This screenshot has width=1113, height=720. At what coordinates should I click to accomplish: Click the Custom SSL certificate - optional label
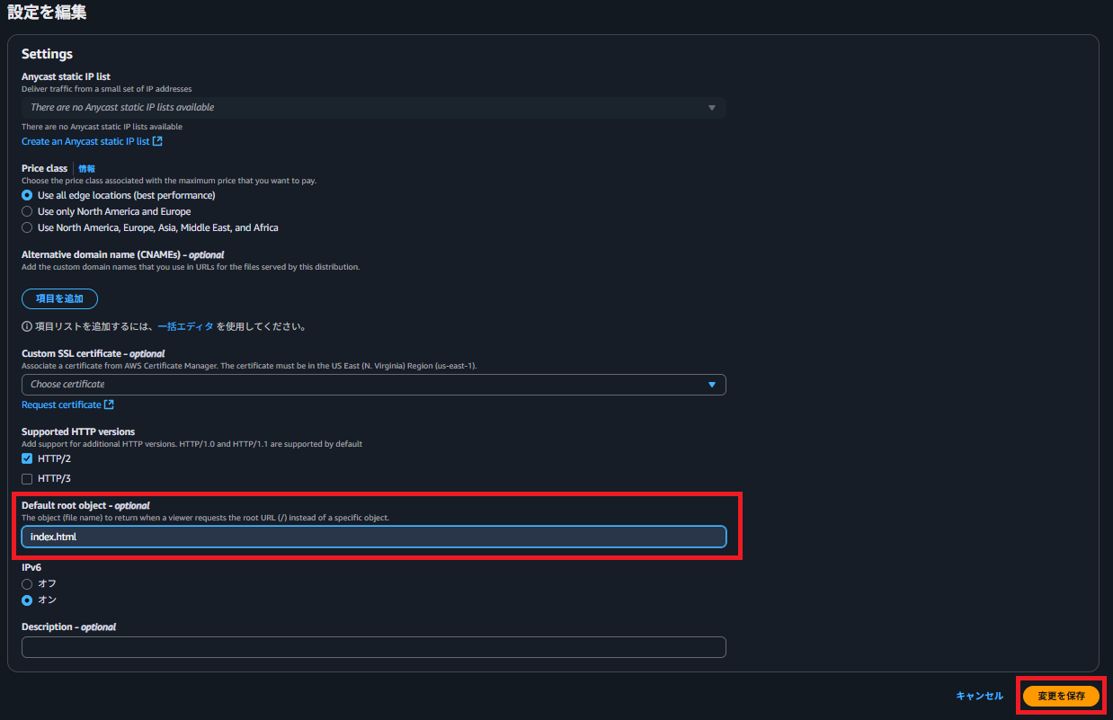[93, 353]
